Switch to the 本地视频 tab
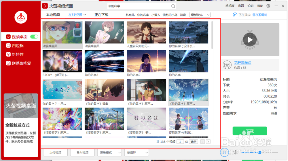This screenshot has height=161, width=288. (x=53, y=15)
